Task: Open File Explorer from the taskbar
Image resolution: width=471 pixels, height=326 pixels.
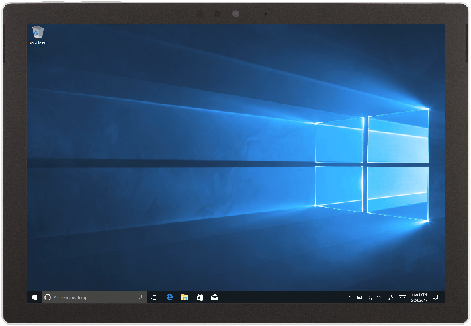Action: 184,297
